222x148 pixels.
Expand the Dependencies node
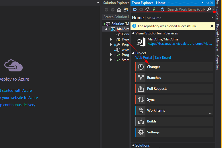point(111,39)
